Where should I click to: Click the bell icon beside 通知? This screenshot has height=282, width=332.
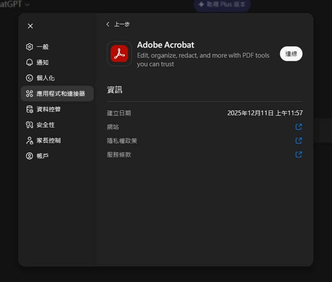(30, 62)
